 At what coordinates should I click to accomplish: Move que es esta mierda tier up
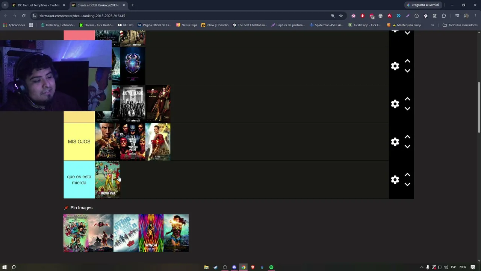click(x=407, y=175)
